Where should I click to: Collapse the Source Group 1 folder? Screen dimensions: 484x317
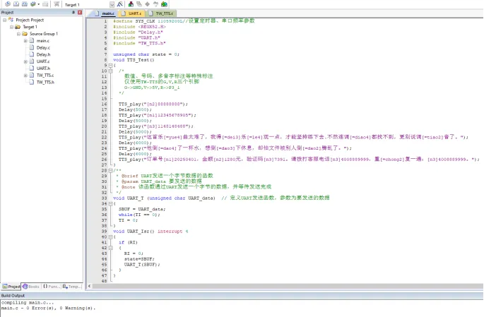click(18, 34)
